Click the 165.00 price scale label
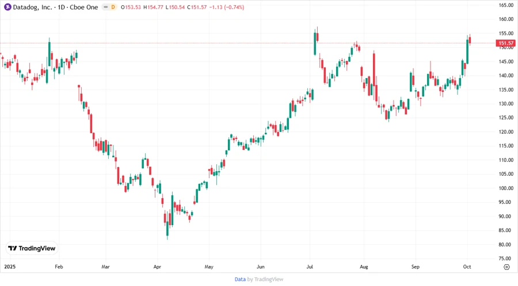This screenshot has height=286, width=518. [506, 5]
